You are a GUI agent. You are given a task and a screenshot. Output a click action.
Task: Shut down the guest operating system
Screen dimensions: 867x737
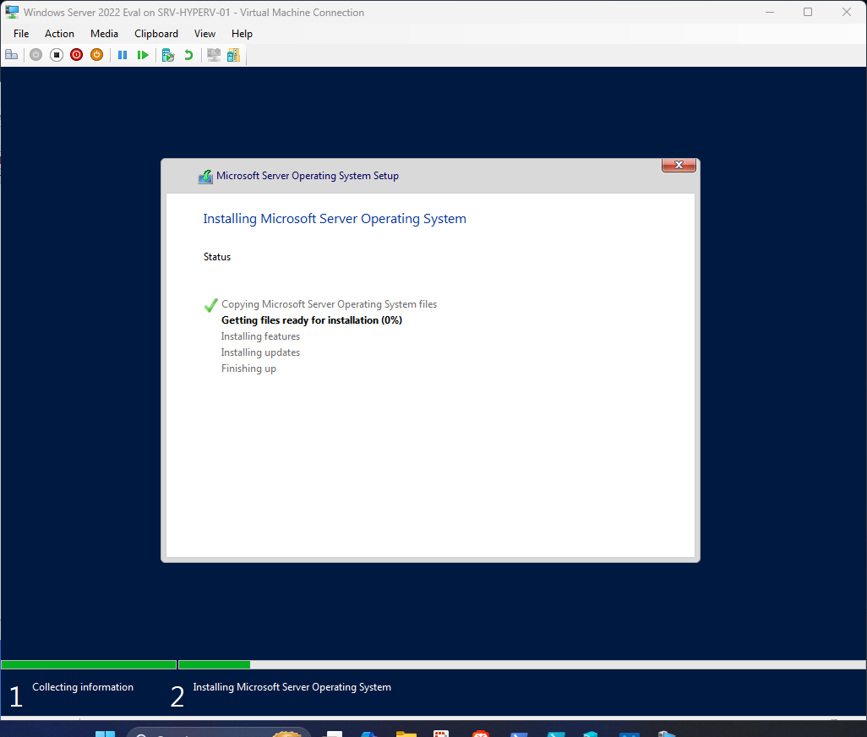(x=76, y=54)
